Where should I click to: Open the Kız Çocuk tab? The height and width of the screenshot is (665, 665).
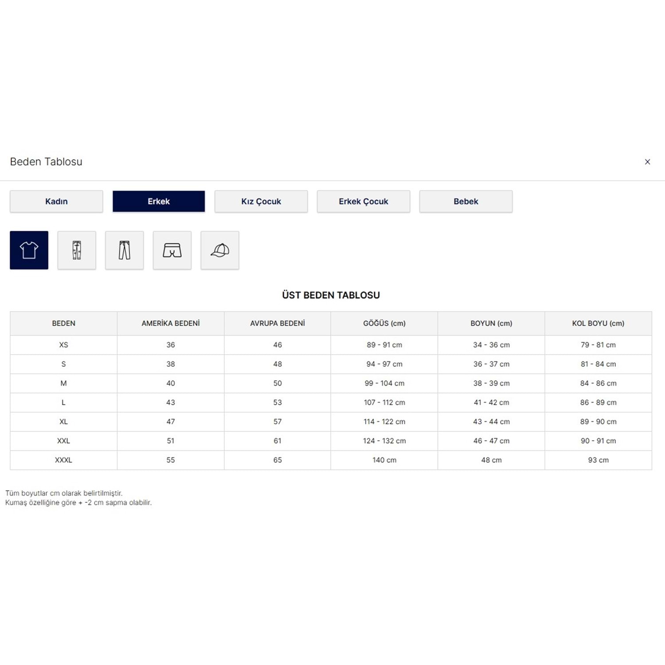(261, 201)
